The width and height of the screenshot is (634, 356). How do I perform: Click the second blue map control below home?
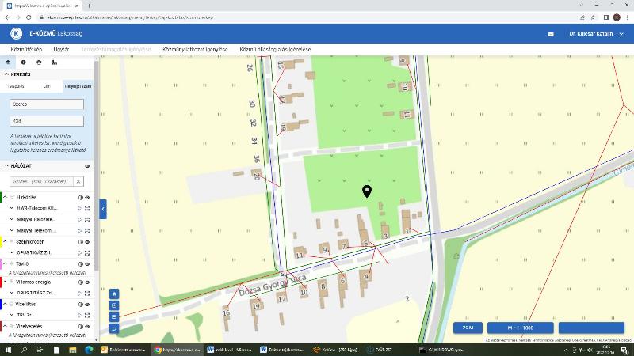coord(114,305)
